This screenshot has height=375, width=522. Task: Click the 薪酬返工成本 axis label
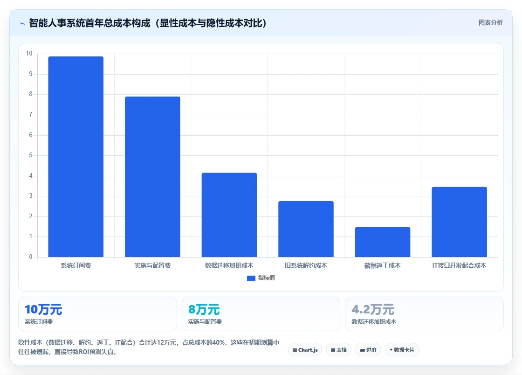pos(383,265)
